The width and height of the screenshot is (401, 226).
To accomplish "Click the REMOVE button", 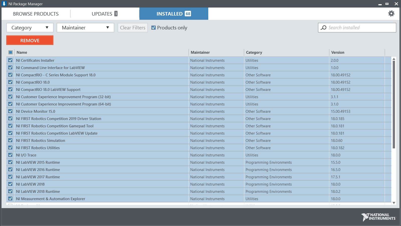I will [30, 40].
